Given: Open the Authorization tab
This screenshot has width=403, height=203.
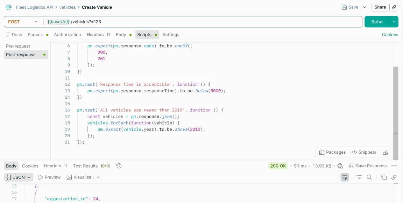Looking at the screenshot, I should tap(67, 35).
